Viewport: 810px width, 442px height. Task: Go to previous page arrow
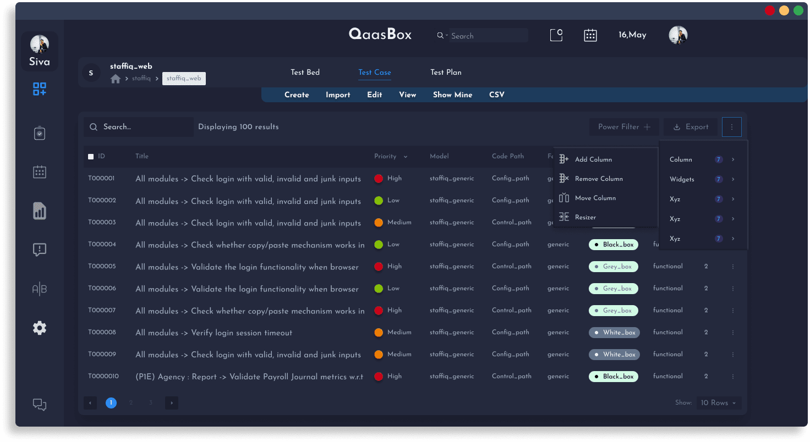pyautogui.click(x=90, y=403)
